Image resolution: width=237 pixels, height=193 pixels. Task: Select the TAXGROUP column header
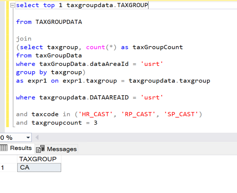[x=39, y=159]
